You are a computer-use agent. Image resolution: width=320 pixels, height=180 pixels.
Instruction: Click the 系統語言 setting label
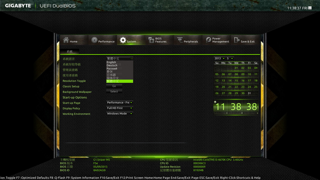(69, 59)
